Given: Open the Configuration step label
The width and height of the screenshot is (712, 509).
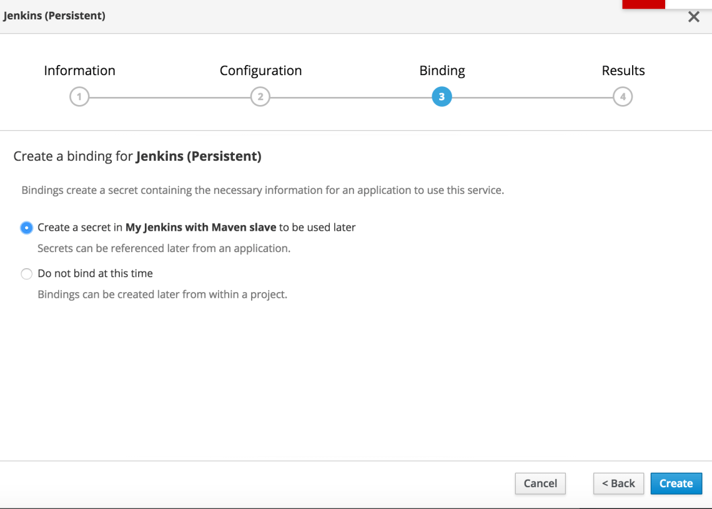Looking at the screenshot, I should point(260,71).
